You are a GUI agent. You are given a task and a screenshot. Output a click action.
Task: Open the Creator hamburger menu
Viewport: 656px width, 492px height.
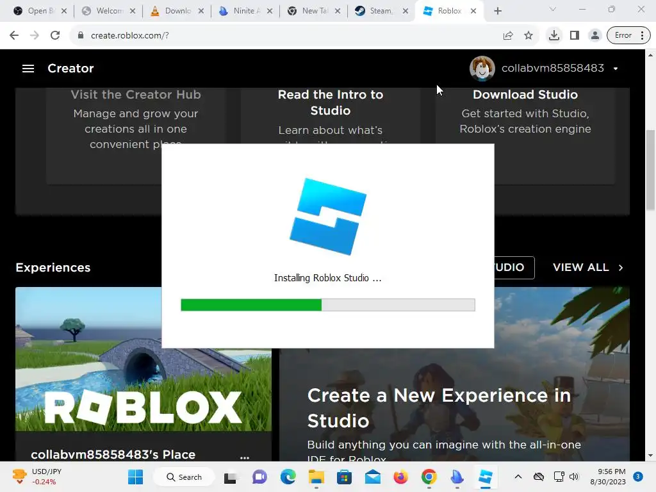(28, 68)
